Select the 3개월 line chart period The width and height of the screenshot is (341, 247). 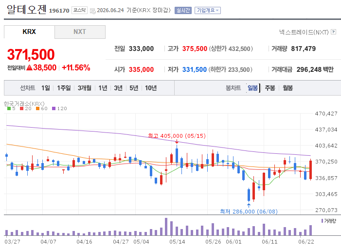tap(85, 88)
